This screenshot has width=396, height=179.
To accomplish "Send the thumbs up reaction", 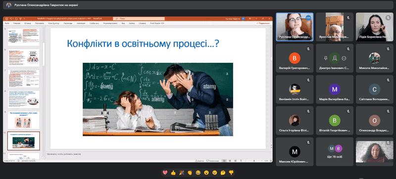I will click(x=173, y=173).
